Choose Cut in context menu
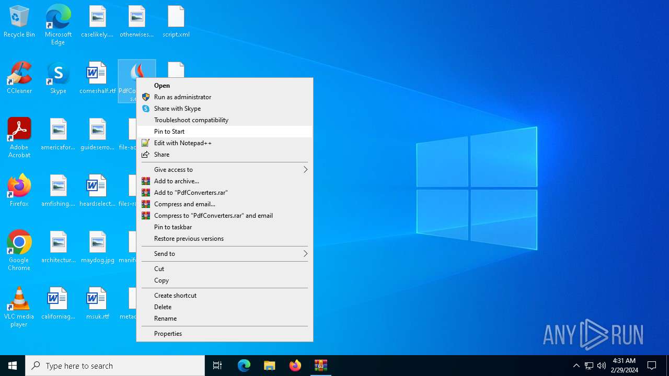The height and width of the screenshot is (376, 669). [225, 269]
